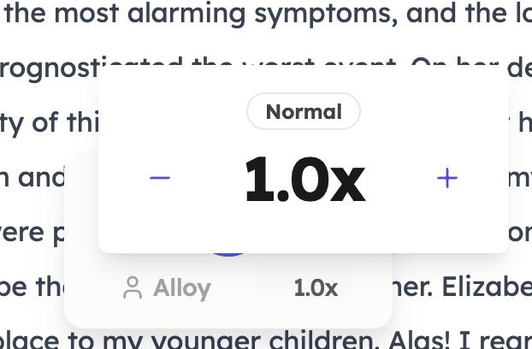The width and height of the screenshot is (532, 349).
Task: Decrease playback speed with minus icon
Action: point(160,178)
